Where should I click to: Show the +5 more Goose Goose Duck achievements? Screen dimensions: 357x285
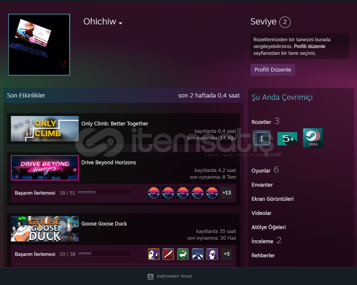pyautogui.click(x=227, y=254)
